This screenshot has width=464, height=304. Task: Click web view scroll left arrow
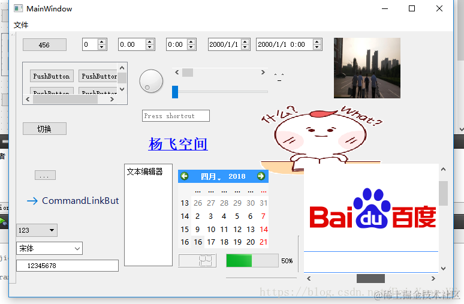(x=309, y=279)
